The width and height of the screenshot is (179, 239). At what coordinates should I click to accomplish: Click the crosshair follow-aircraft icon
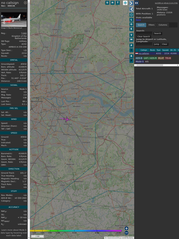click(x=131, y=15)
